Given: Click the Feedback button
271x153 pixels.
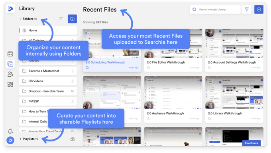Looking at the screenshot, I should click(251, 143).
